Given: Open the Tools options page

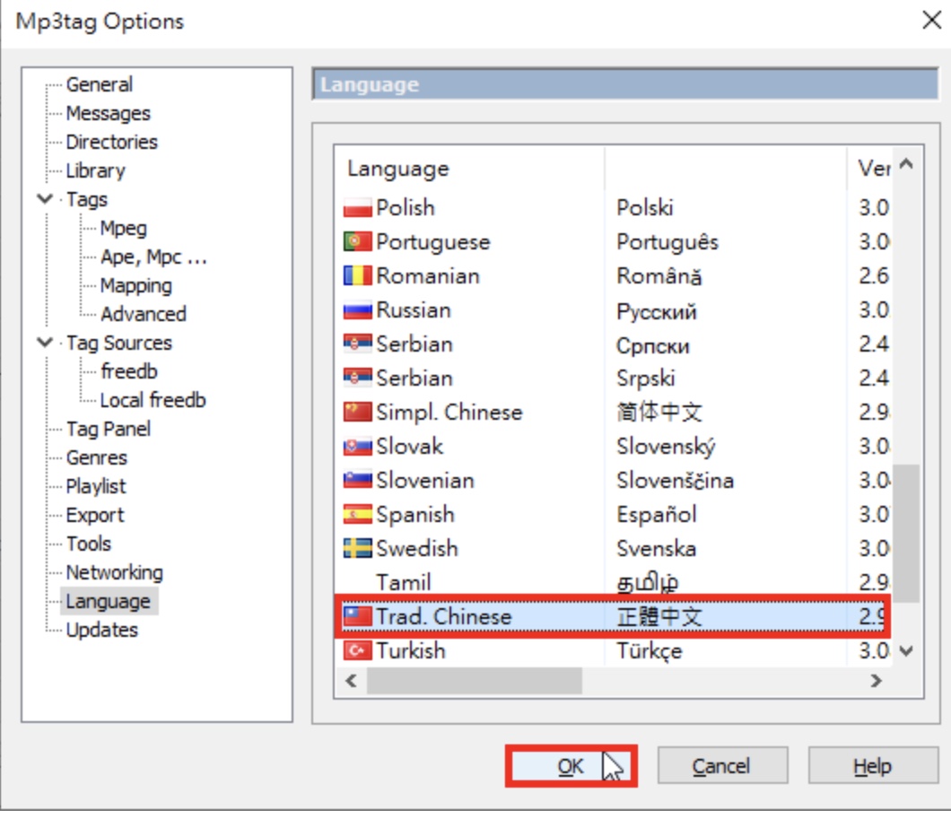Looking at the screenshot, I should (x=89, y=544).
